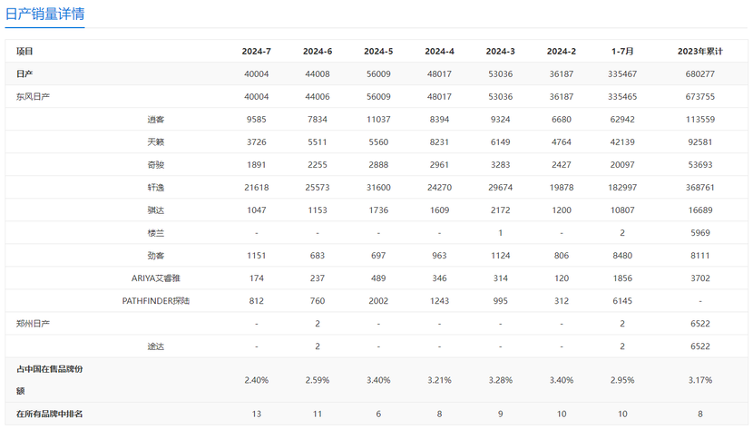753x429 pixels.
Task: Select the 奇骏 model name
Action: (156, 164)
